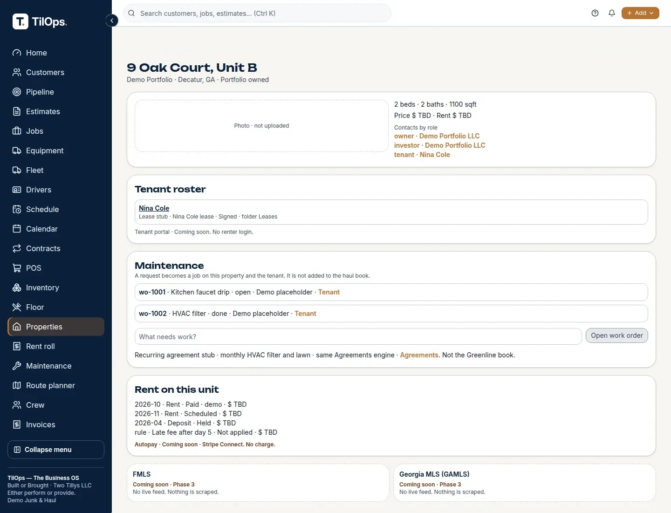Select the Georgia MLS (GAMLS) card
This screenshot has height=513, width=671.
525,483
